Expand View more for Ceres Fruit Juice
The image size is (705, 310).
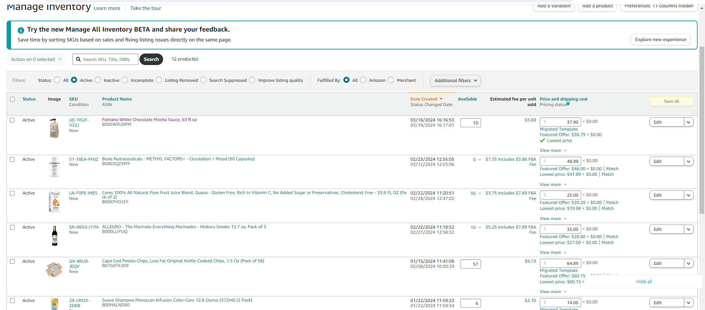pos(553,219)
